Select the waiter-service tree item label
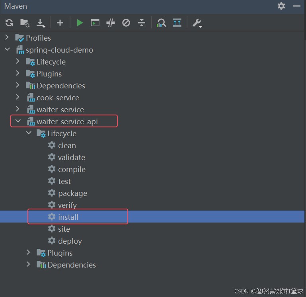 point(60,110)
